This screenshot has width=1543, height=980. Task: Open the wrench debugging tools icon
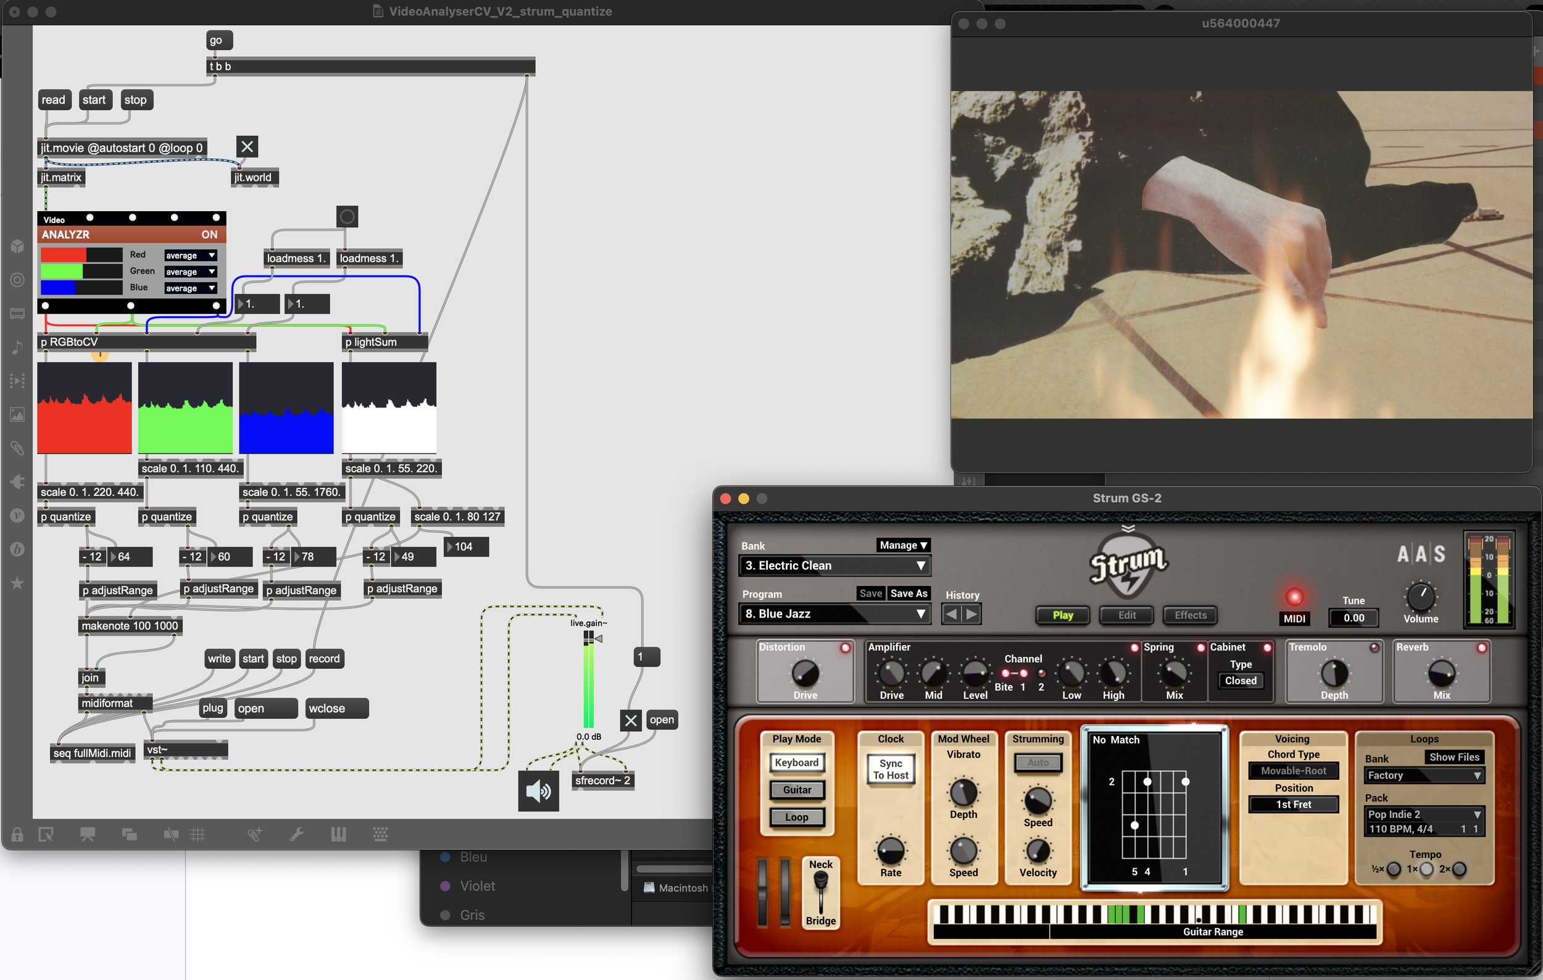coord(296,834)
